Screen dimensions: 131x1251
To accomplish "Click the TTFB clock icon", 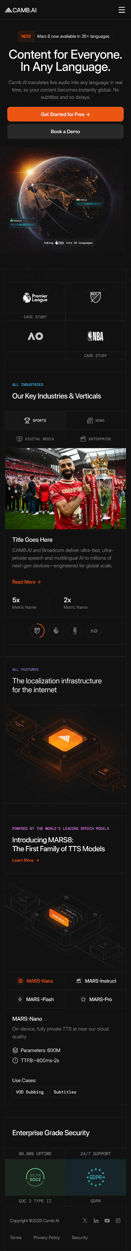I will [15, 1061].
